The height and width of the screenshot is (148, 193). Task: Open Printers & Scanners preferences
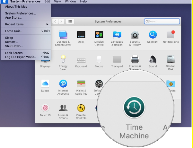(x=135, y=63)
